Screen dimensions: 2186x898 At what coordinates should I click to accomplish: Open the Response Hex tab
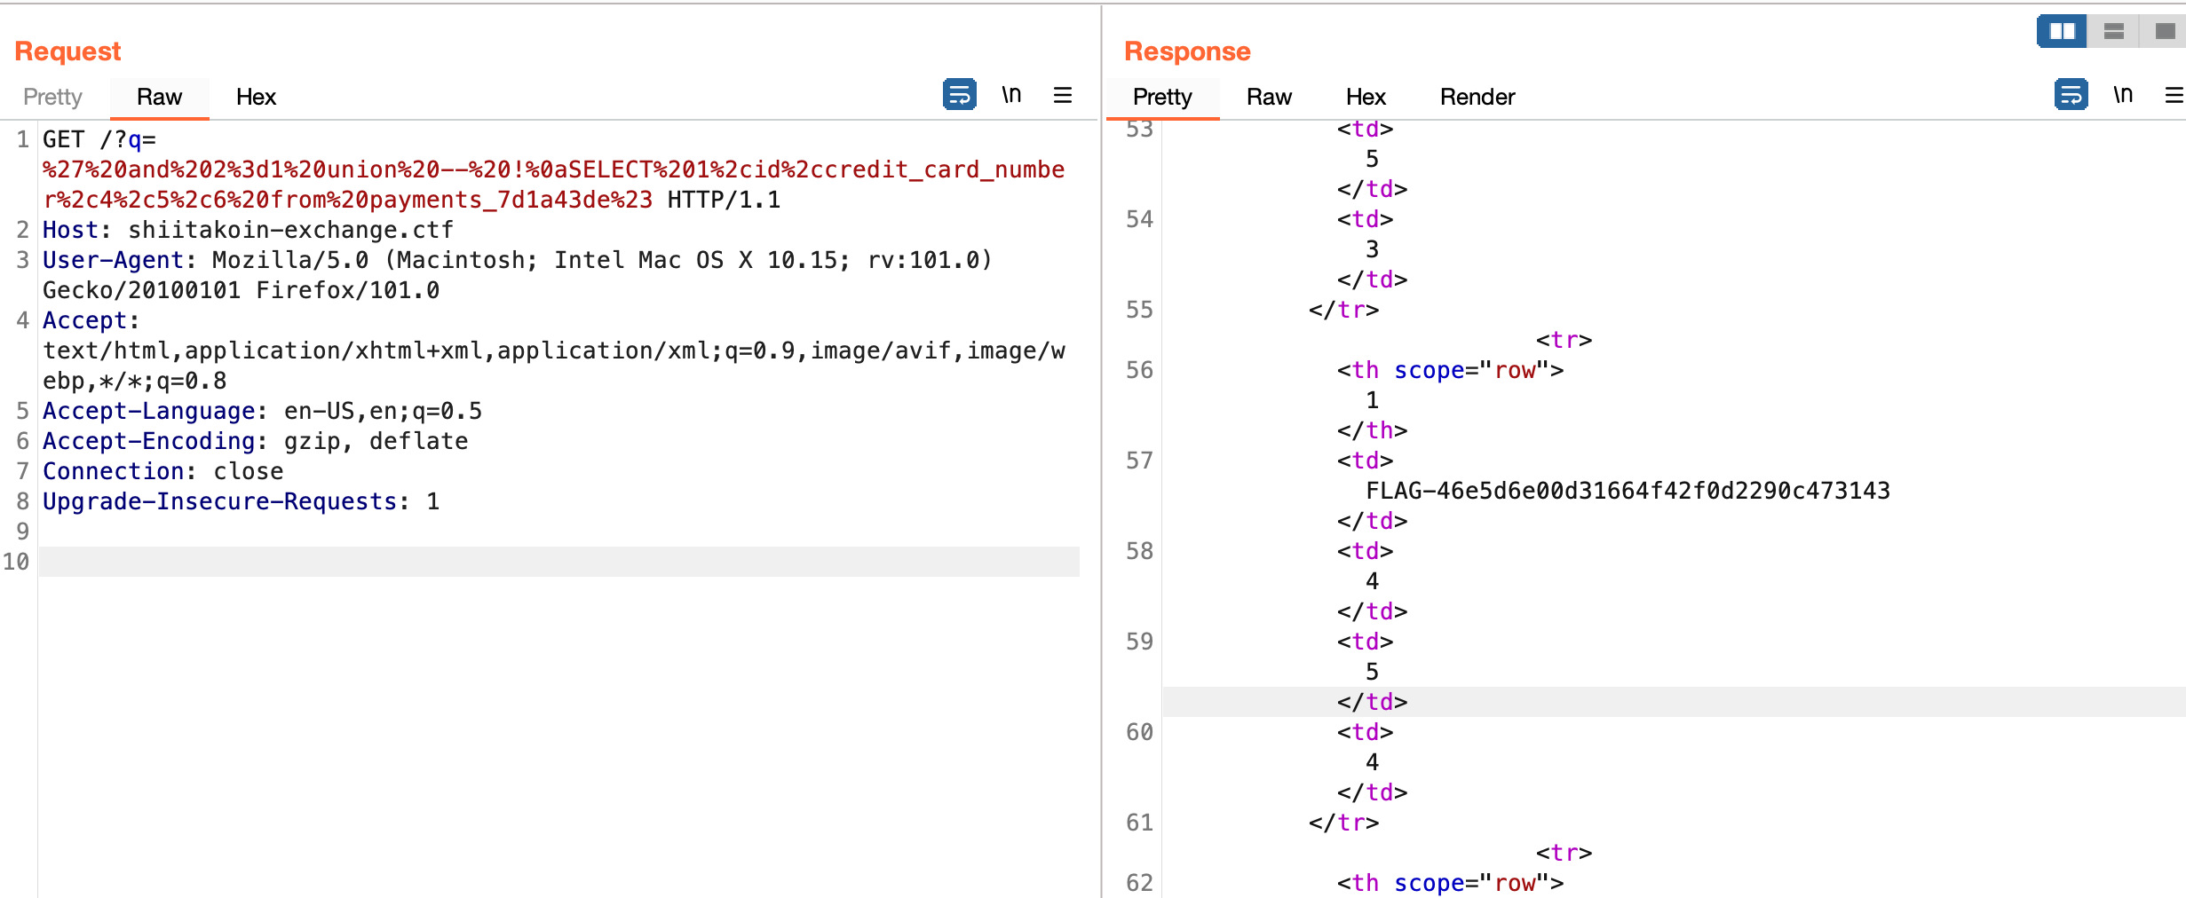[x=1366, y=97]
